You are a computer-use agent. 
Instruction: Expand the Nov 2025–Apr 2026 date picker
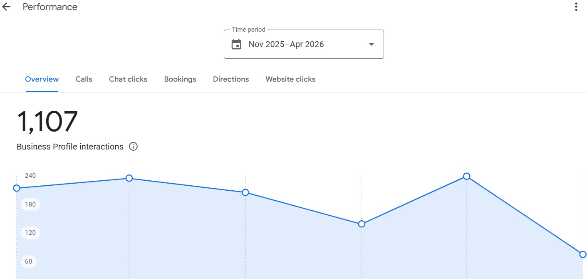304,44
